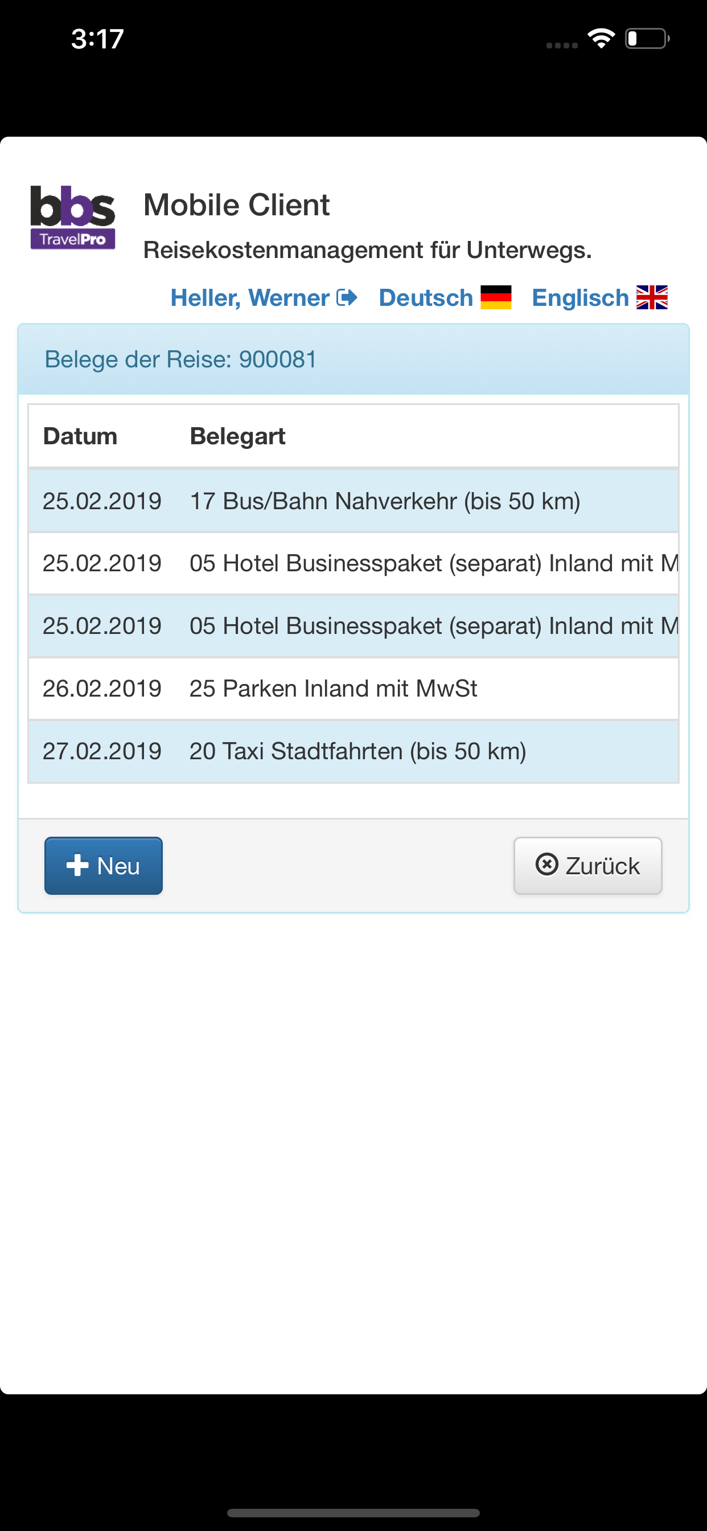Click the logout arrow icon beside Heller, Werner
This screenshot has height=1531, width=707.
347,297
